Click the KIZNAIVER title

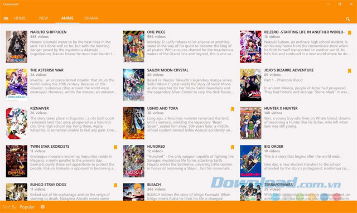[x=40, y=108]
